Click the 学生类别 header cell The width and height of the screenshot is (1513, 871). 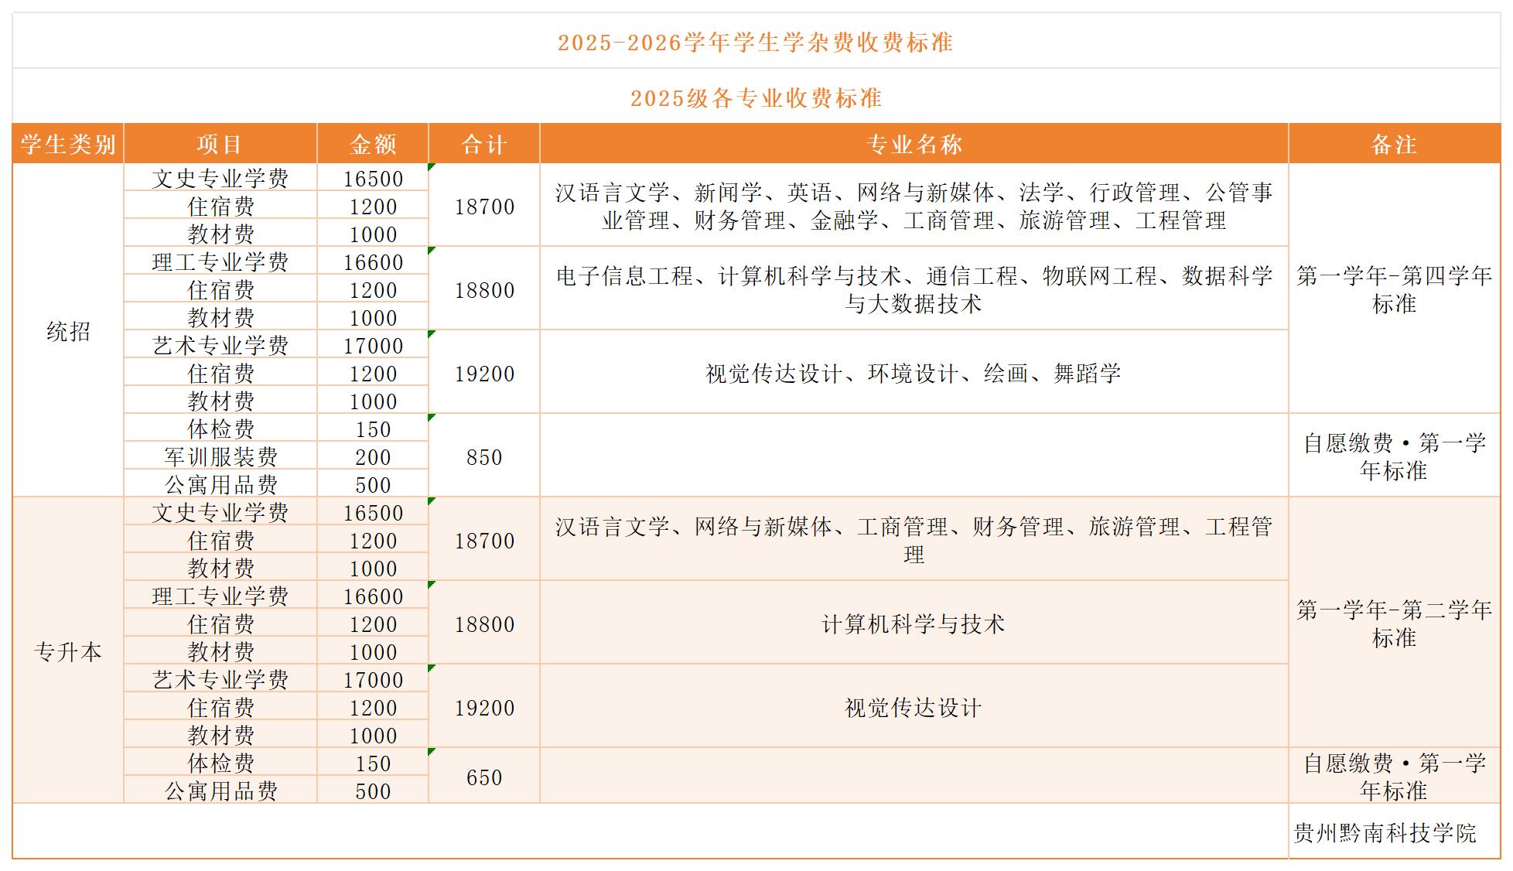coord(68,144)
